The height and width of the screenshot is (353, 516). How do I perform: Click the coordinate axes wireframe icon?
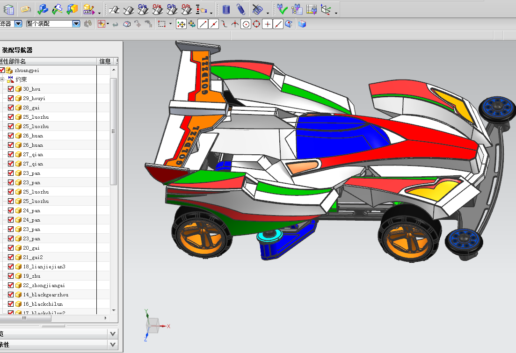tap(326, 9)
